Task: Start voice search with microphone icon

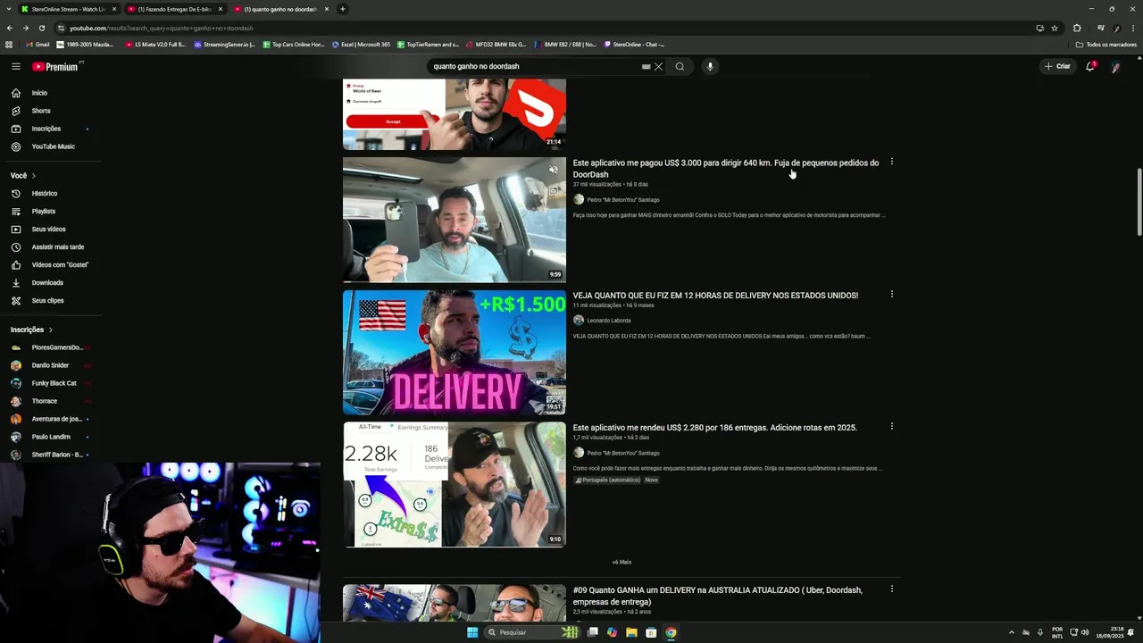Action: coord(710,66)
